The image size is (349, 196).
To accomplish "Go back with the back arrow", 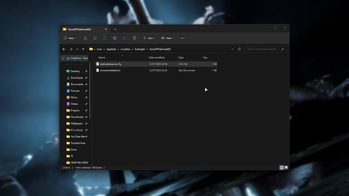I will (x=64, y=49).
